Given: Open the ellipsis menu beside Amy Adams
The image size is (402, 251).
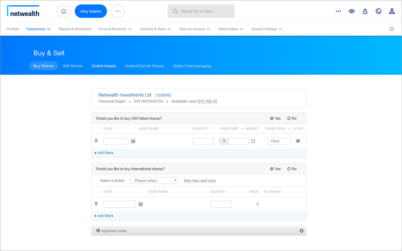Looking at the screenshot, I should [x=118, y=11].
